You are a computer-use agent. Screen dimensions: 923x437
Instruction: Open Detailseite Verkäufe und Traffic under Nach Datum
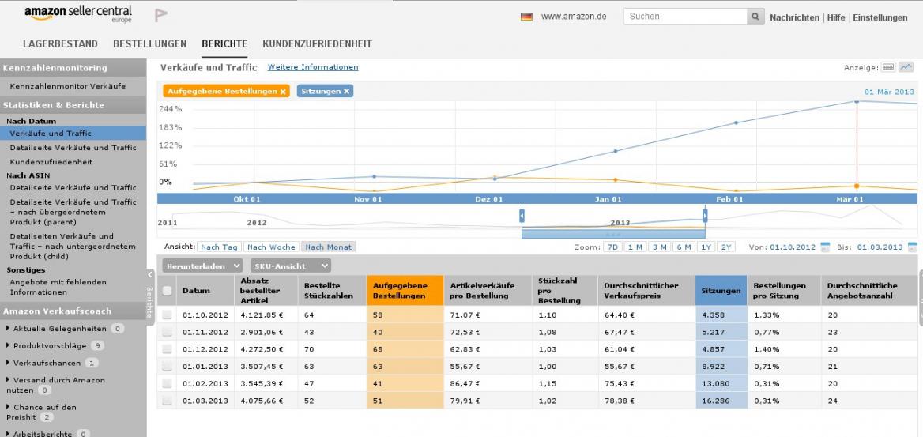73,147
